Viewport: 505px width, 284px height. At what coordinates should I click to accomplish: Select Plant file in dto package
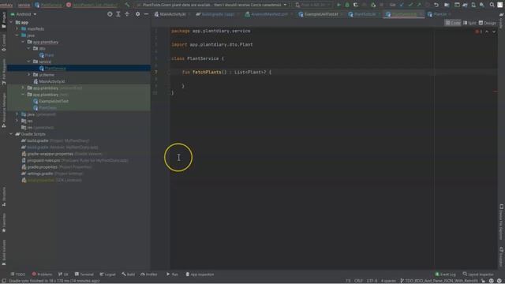coord(47,55)
